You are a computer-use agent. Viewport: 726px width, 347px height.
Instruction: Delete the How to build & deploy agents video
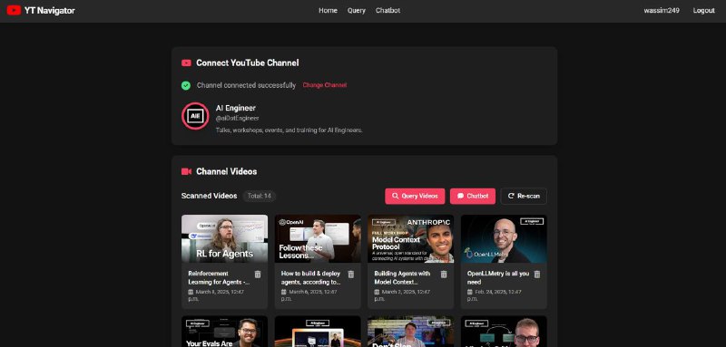[351, 275]
